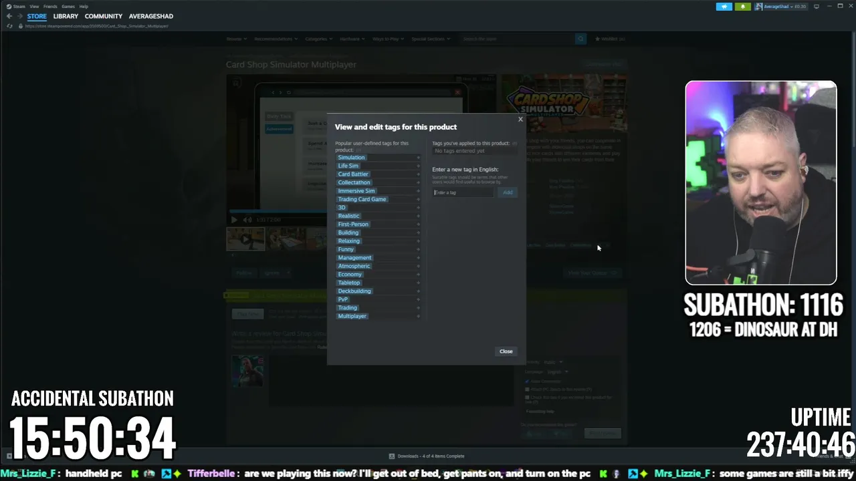This screenshot has height=481, width=856.
Task: Go back with the Steam back arrow
Action: click(x=9, y=16)
